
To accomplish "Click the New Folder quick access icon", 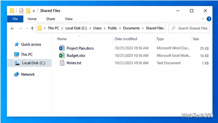I will coord(28,11).
